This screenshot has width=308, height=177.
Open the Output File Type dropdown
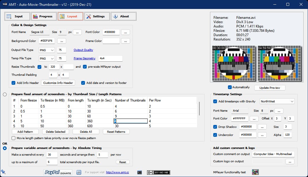(x=47, y=50)
